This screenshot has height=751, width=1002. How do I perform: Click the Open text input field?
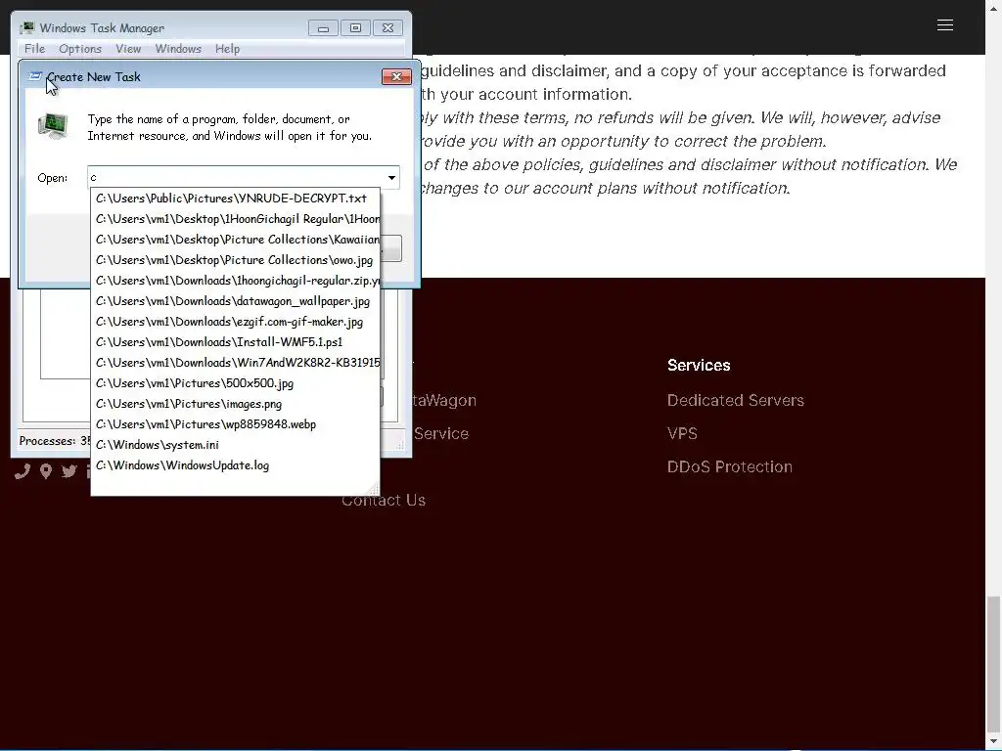click(235, 178)
